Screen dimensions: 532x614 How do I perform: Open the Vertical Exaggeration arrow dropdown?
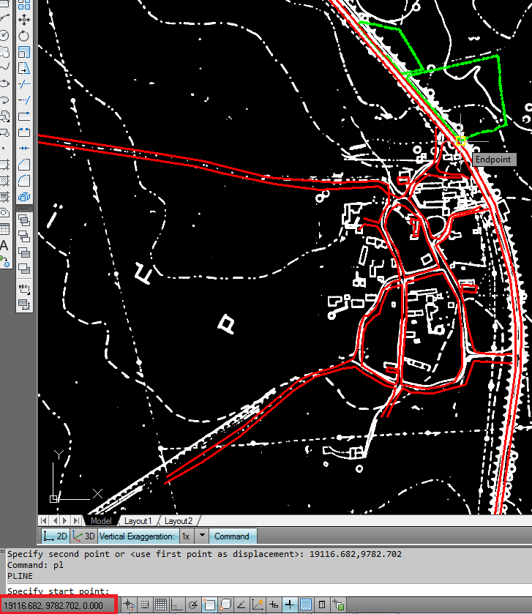click(x=203, y=536)
